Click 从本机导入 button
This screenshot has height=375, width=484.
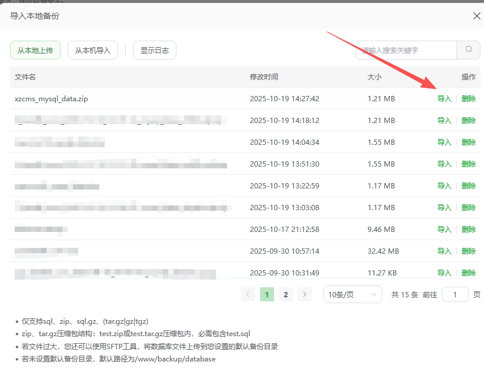(x=93, y=51)
